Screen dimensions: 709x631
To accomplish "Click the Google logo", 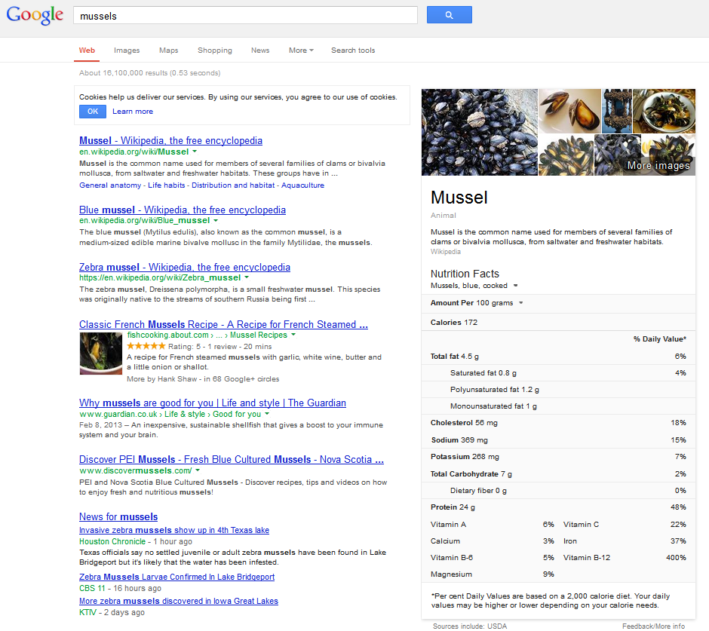I will 35,15.
